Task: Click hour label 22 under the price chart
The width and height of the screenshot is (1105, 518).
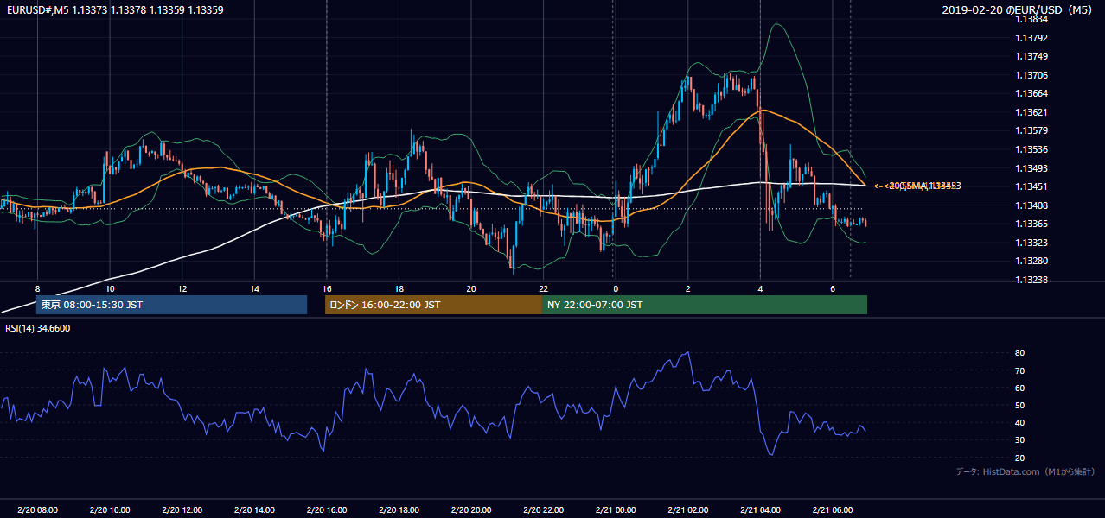Action: tap(543, 288)
